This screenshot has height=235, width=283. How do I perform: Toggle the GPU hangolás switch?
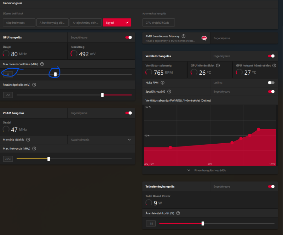coord(128,38)
